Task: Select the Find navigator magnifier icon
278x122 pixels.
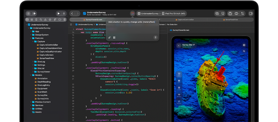Action: pos(41,20)
